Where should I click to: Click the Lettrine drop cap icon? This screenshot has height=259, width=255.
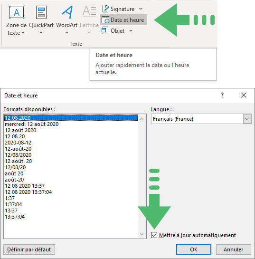89,11
